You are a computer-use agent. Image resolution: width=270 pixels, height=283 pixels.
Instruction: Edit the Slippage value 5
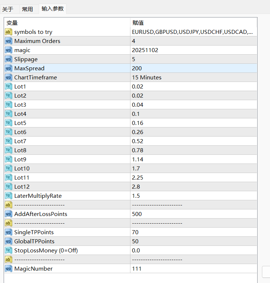click(193, 59)
